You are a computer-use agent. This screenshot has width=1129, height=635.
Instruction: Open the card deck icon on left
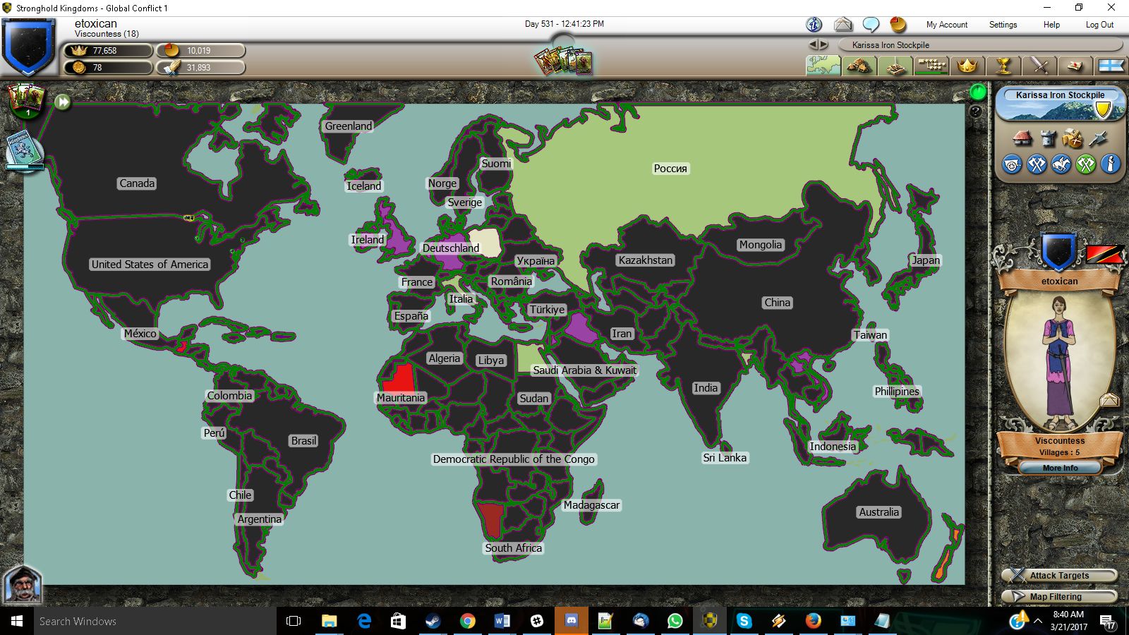coord(25,101)
